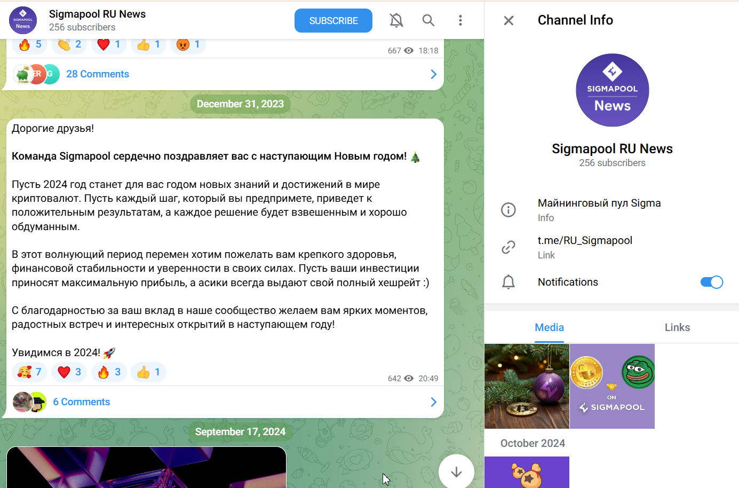Open the three-dot more options menu
The width and height of the screenshot is (739, 488).
(460, 20)
